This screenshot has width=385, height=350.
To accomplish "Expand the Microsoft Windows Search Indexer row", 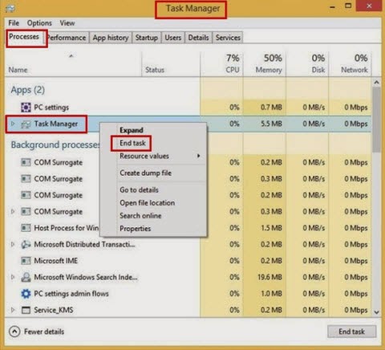I will tap(13, 277).
